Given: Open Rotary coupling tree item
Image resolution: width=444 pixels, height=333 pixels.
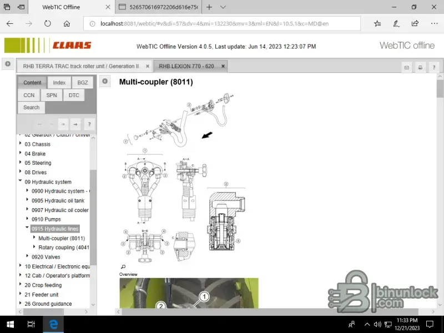Looking at the screenshot, I should (64, 248).
